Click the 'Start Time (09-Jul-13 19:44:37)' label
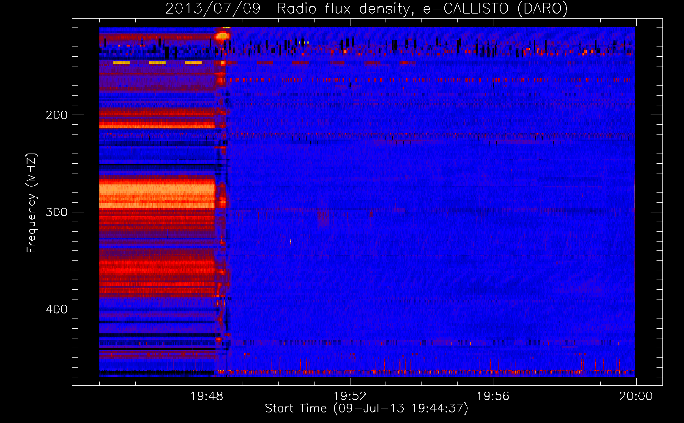 367,409
